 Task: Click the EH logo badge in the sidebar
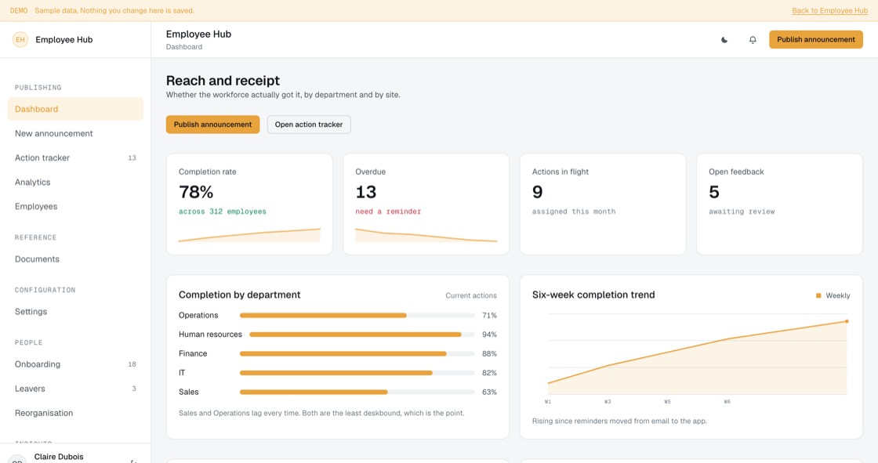tap(20, 40)
